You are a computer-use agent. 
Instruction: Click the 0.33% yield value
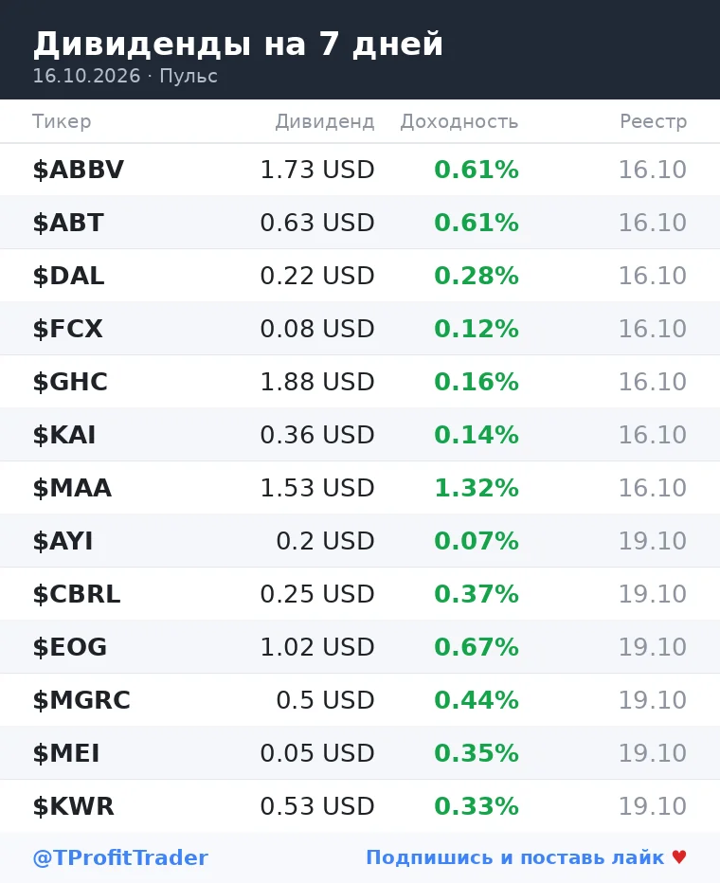pyautogui.click(x=477, y=806)
